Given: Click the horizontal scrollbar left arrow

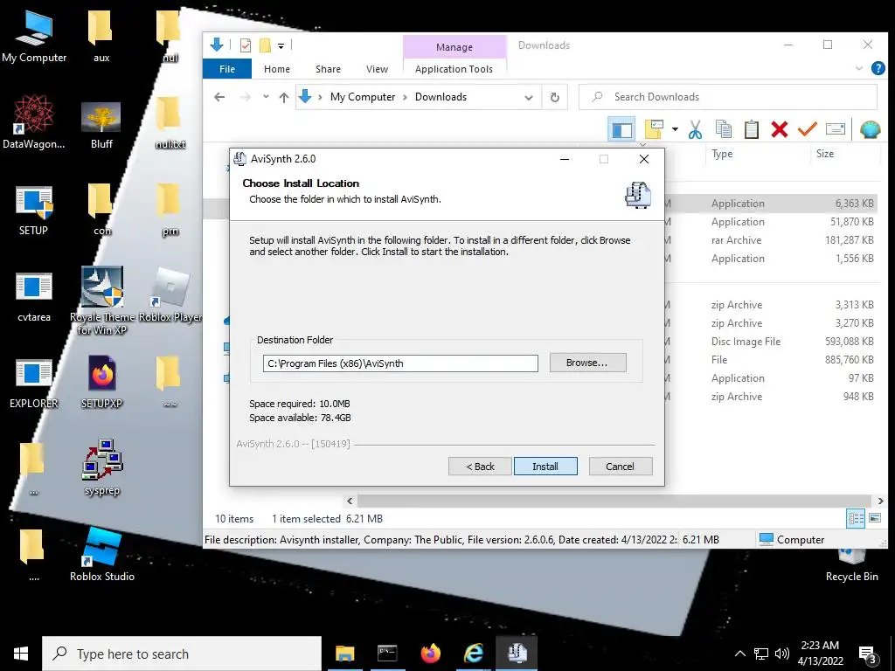Looking at the screenshot, I should 350,501.
